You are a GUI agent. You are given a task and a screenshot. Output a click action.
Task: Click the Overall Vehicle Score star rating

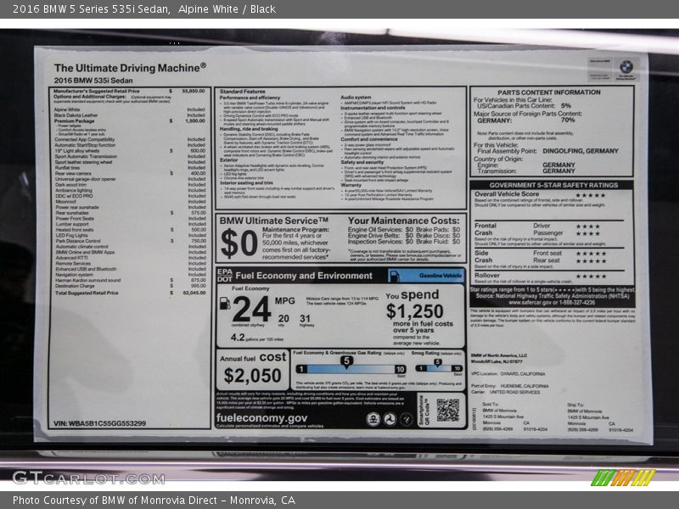(x=590, y=194)
